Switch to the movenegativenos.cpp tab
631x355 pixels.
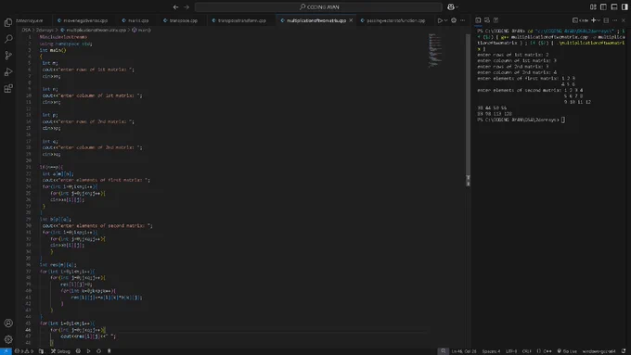tap(83, 20)
